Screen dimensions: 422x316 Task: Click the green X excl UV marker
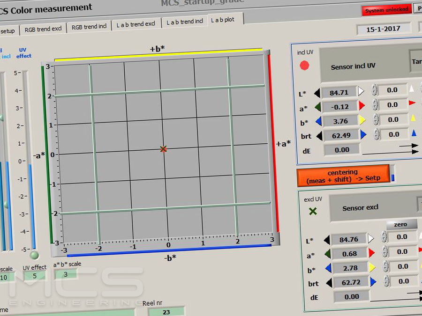(313, 211)
